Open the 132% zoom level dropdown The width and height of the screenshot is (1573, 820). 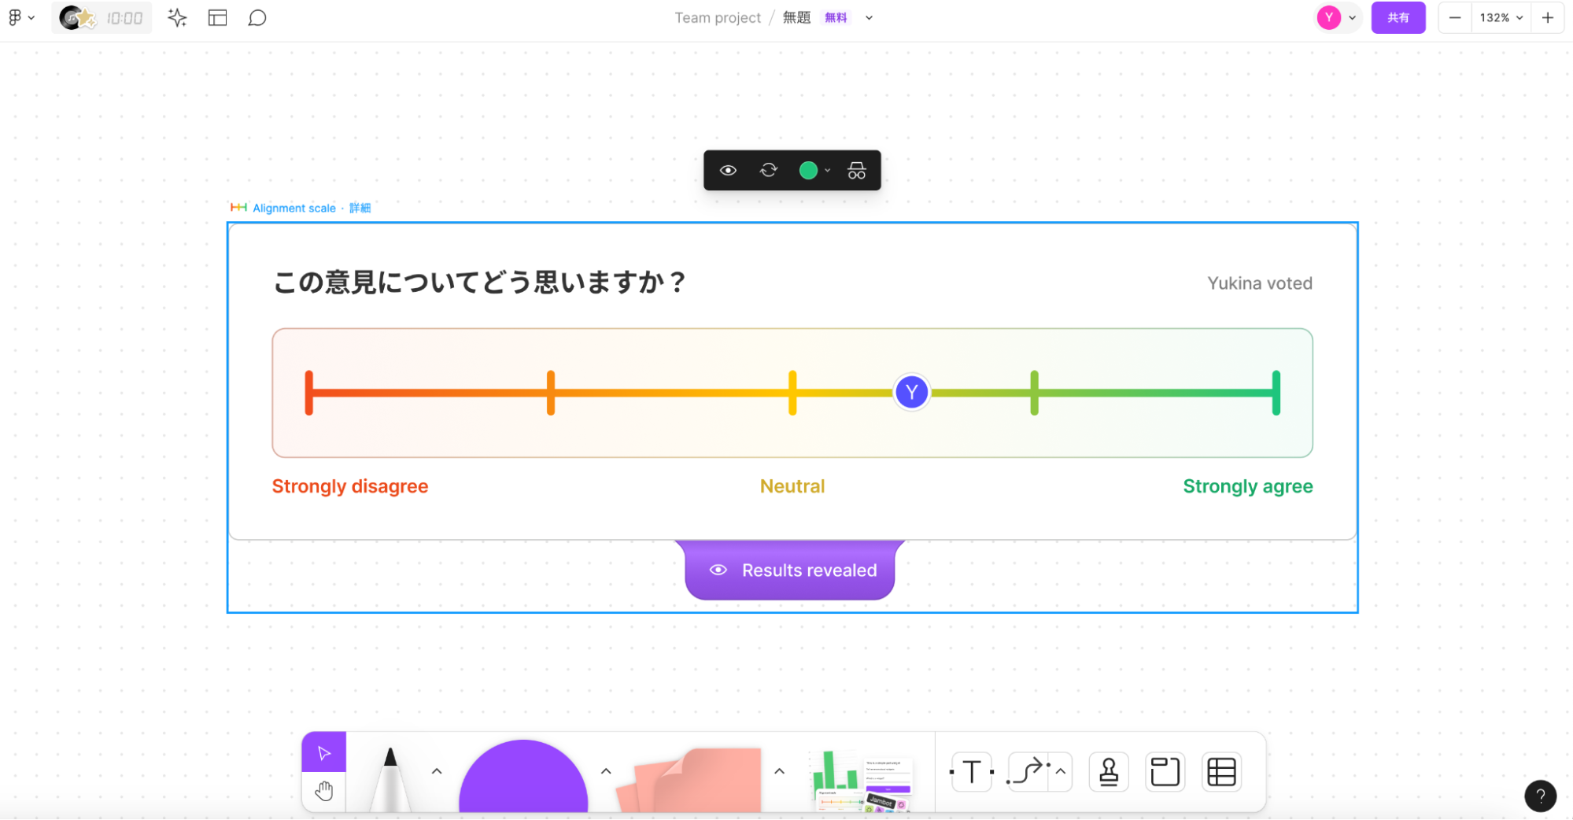[1501, 17]
